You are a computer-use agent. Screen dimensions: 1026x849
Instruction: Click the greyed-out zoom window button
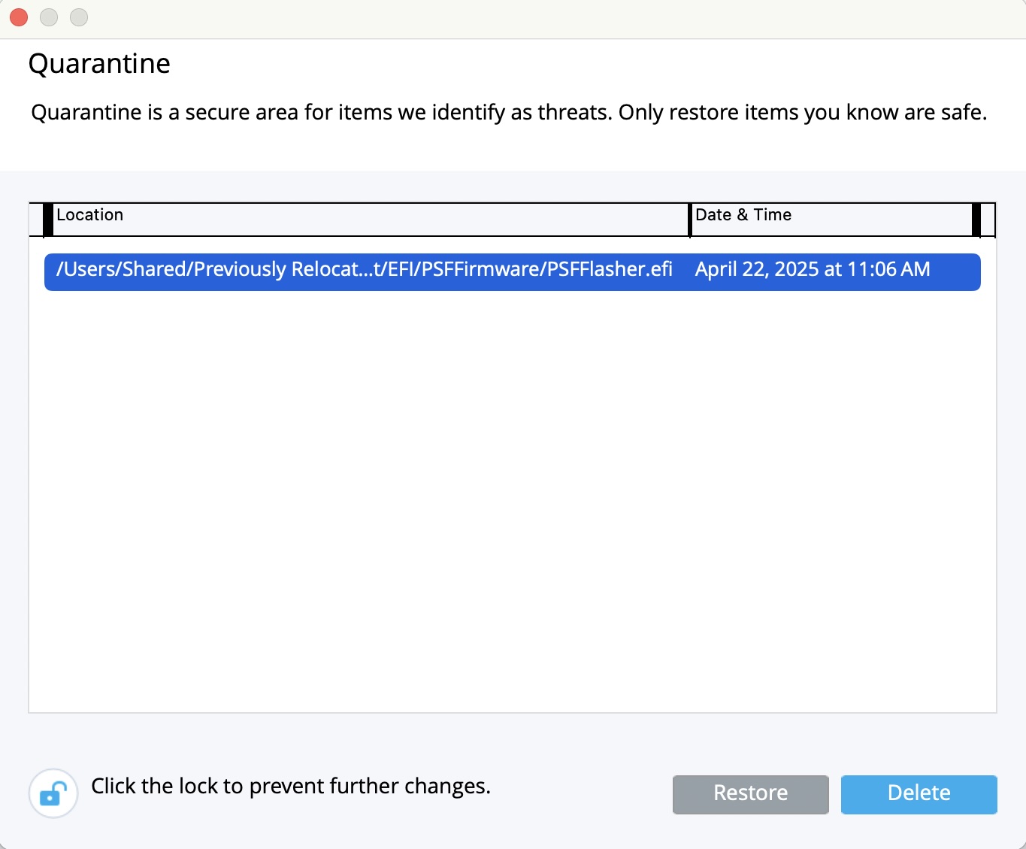tap(79, 17)
